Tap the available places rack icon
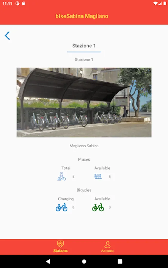This screenshot has width=168, height=268. tap(98, 176)
